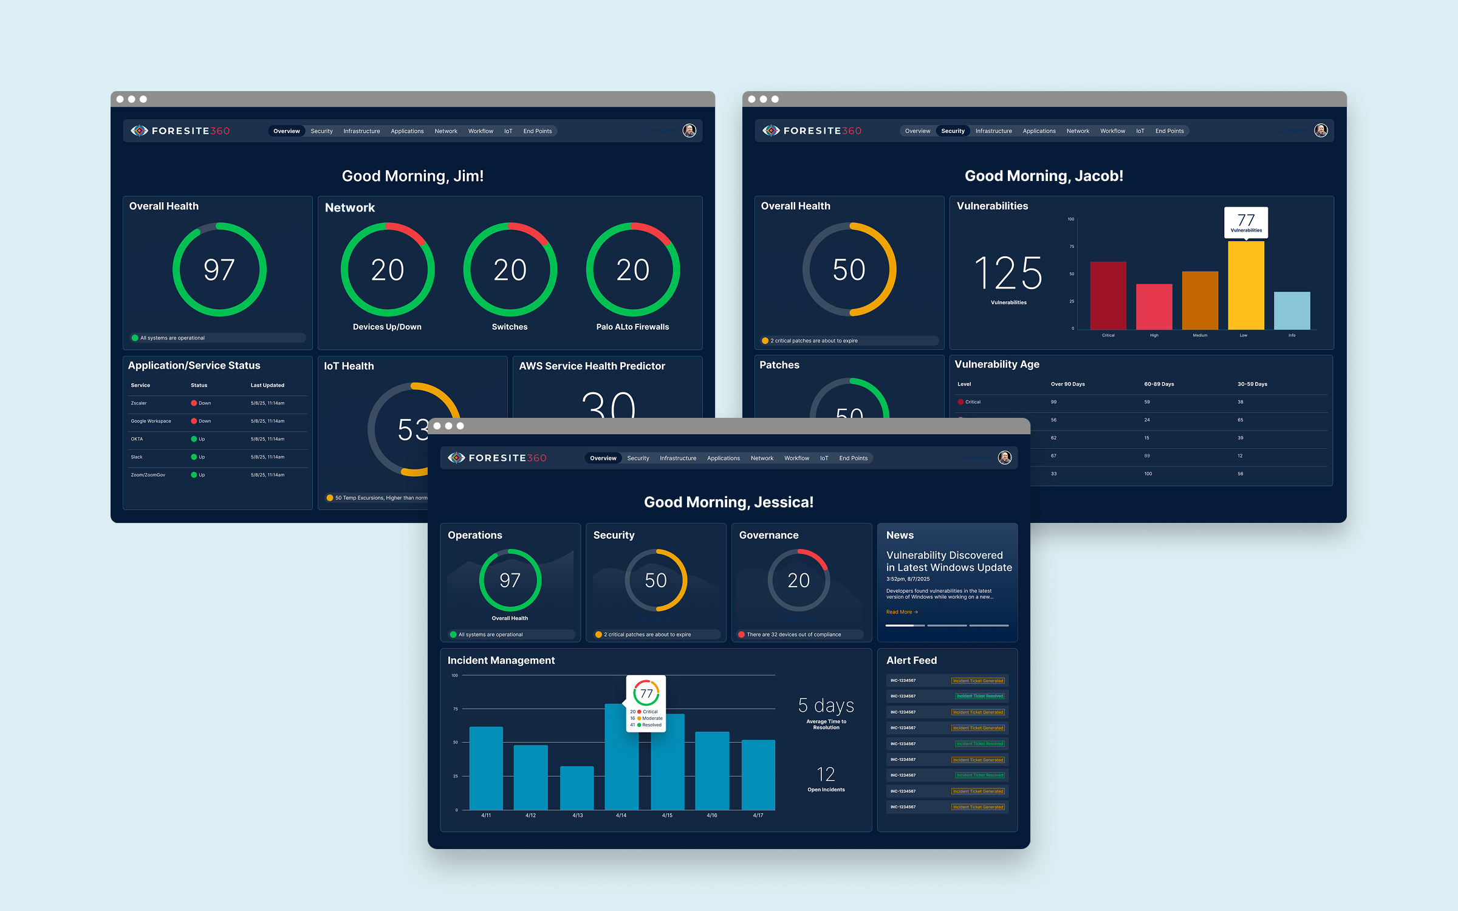
Task: Click the first Incident Ticket Generated badge
Action: pos(978,681)
